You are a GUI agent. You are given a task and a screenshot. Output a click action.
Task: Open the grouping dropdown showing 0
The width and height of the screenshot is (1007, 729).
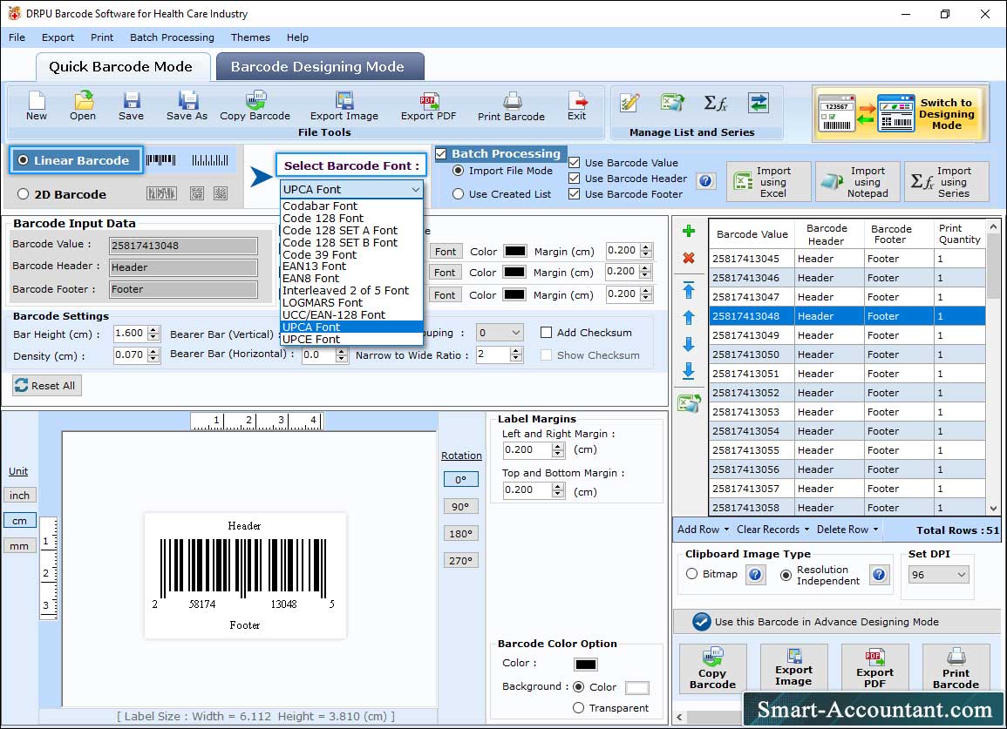pyautogui.click(x=500, y=333)
